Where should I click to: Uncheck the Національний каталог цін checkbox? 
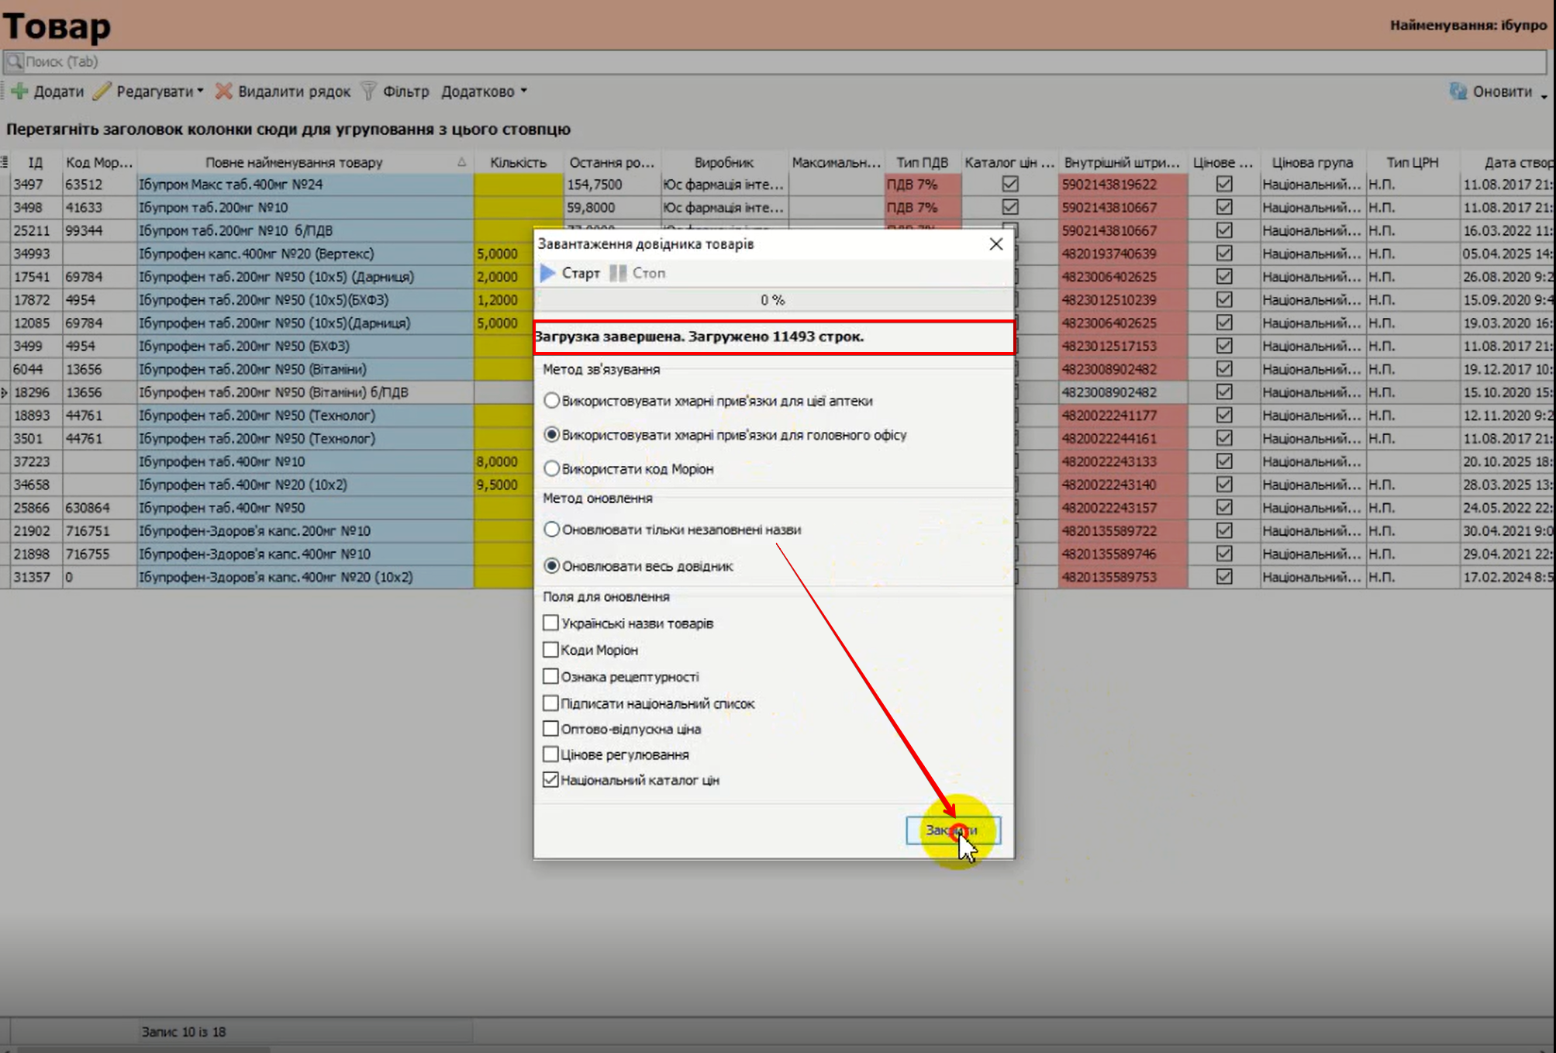[550, 779]
